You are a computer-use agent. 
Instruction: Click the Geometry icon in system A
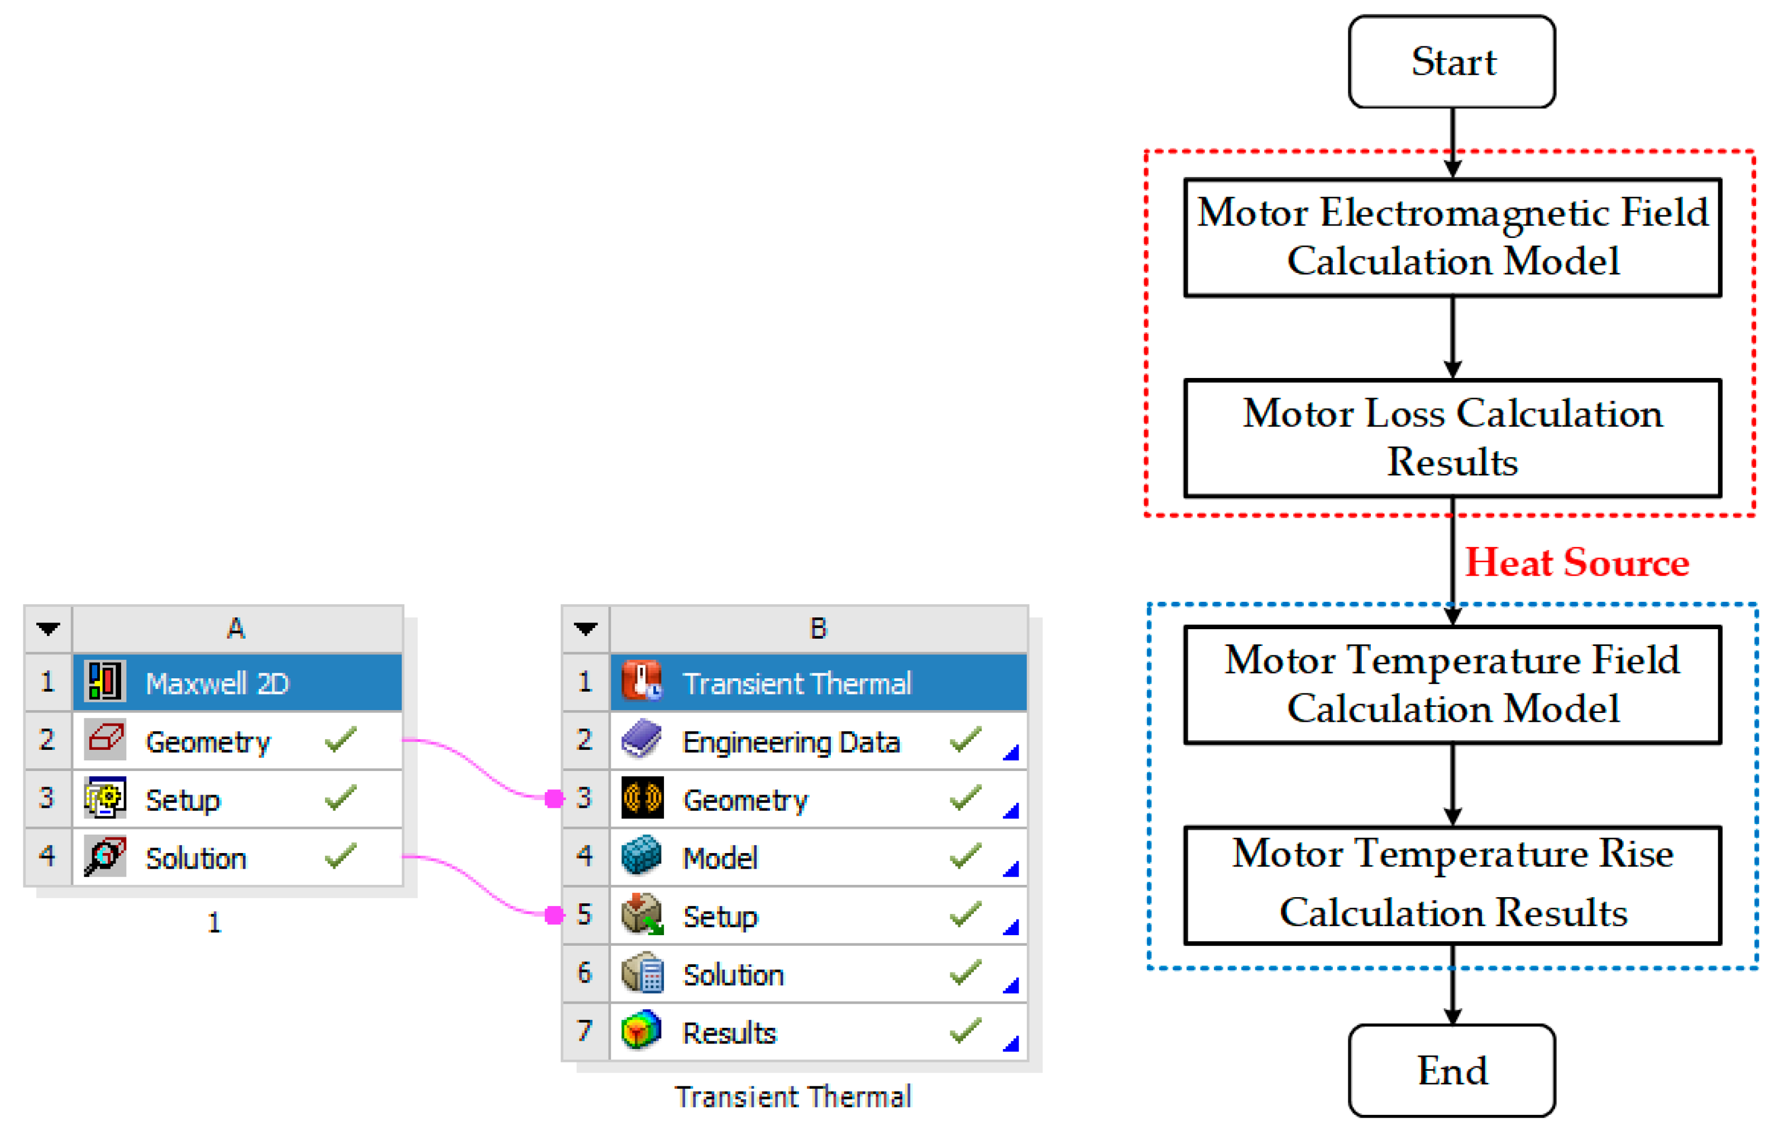coord(104,739)
